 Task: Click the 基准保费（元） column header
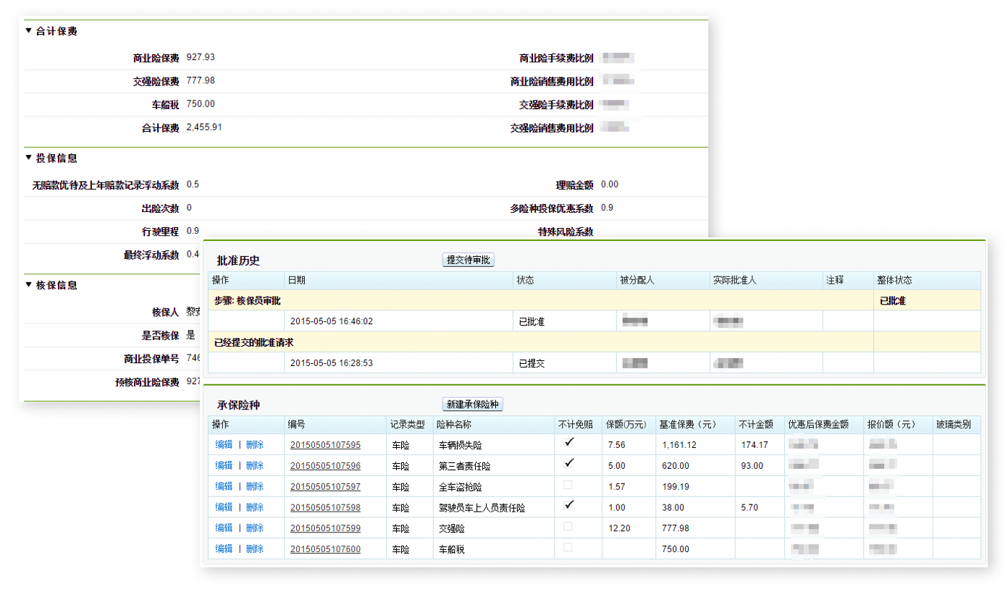(695, 425)
